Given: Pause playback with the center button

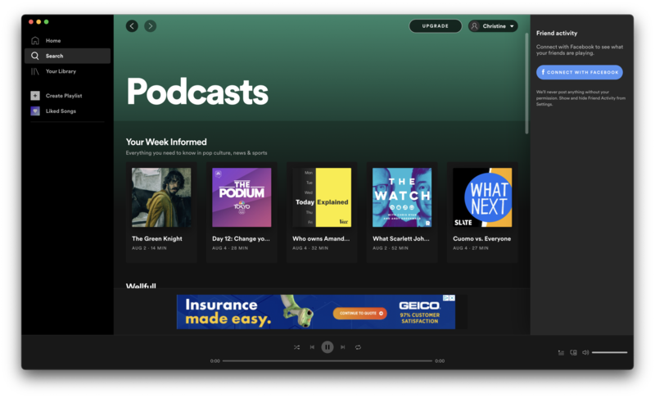Looking at the screenshot, I should (x=327, y=347).
